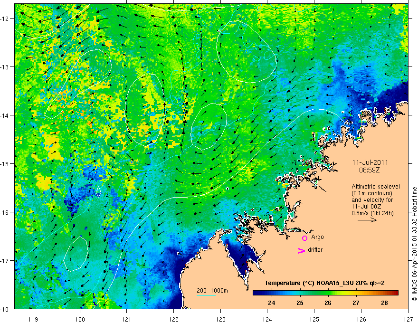Click the '-18' latitude axis label
Screen dimensions: 418x323
pos(5,309)
